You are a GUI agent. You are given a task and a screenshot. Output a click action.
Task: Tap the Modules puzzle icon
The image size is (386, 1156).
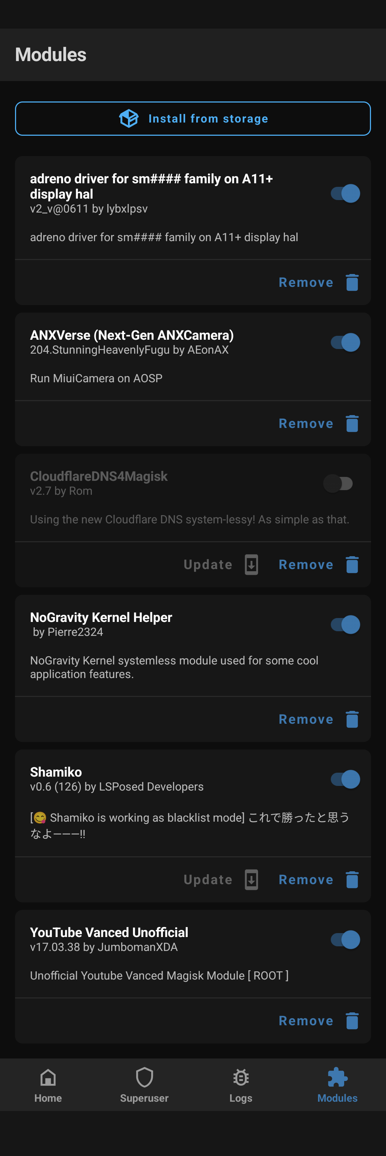337,1077
